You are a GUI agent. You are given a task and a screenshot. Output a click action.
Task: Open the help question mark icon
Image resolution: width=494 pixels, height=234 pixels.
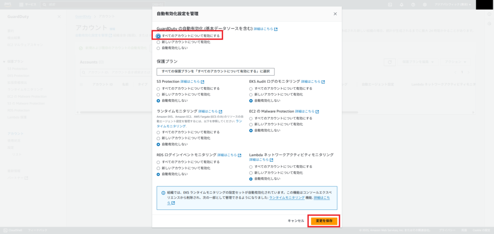[413, 5]
